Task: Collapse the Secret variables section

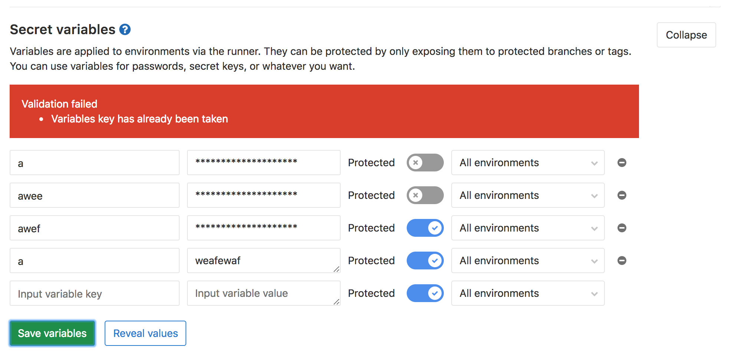Action: [686, 35]
